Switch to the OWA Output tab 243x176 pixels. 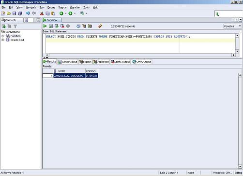click(142, 62)
